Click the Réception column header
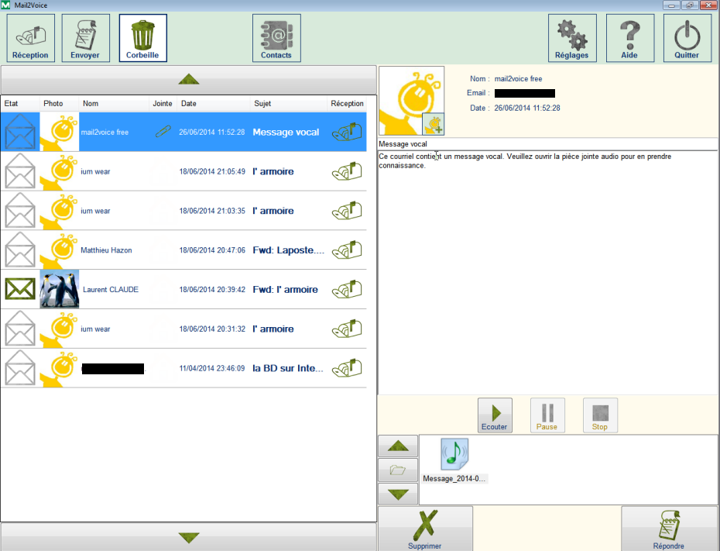This screenshot has width=720, height=551. (347, 104)
